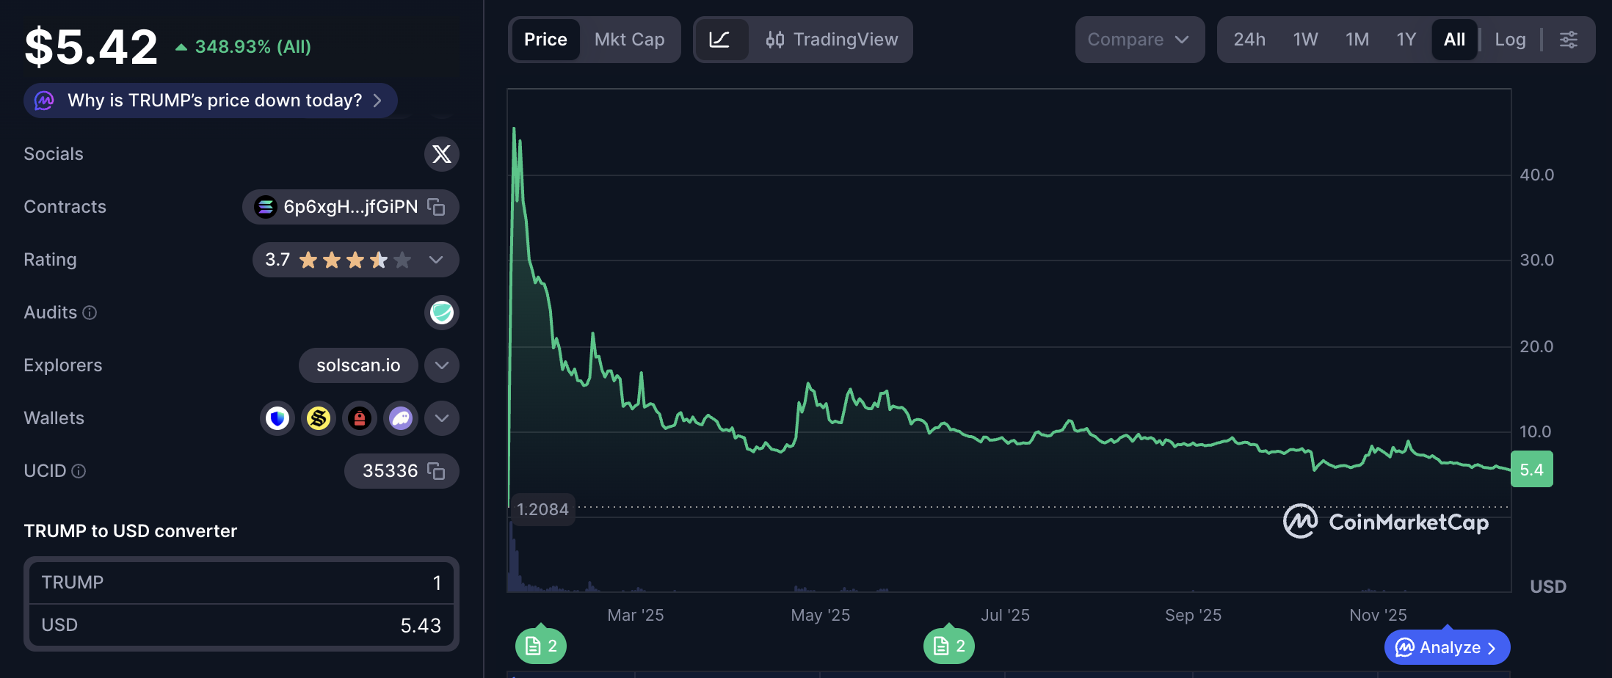Select the Solflare wallet icon
Image resolution: width=1612 pixels, height=678 pixels.
[x=319, y=418]
